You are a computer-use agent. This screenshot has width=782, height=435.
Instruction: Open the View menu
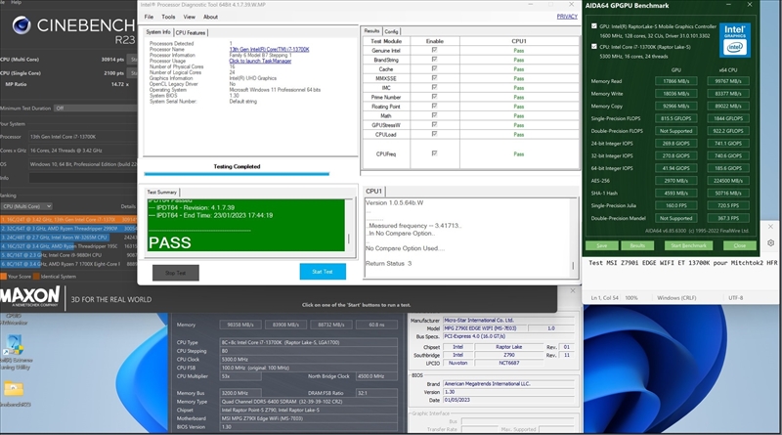[189, 17]
